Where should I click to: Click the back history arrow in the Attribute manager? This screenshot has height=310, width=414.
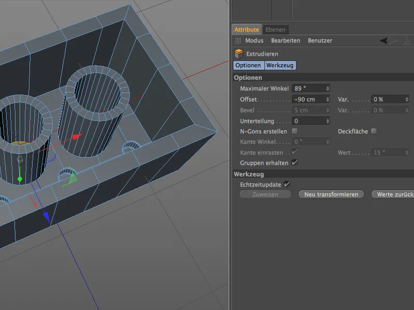tap(383, 40)
